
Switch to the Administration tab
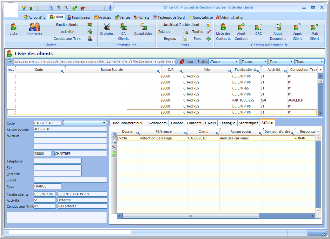tap(230, 17)
